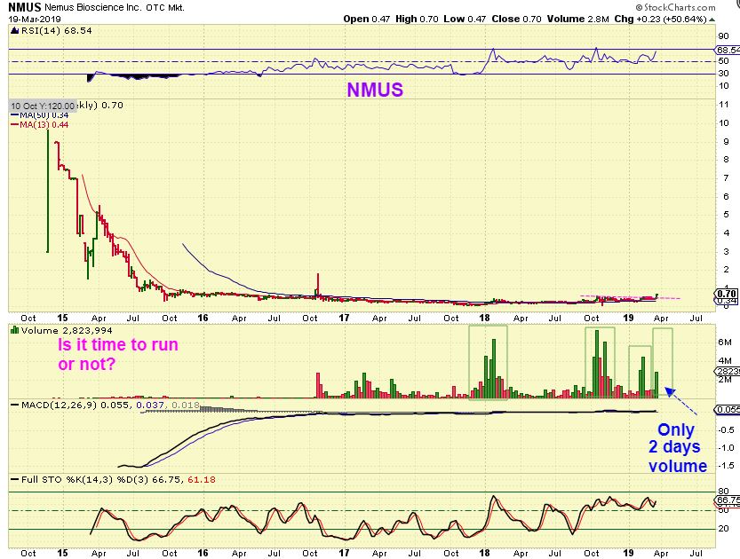The height and width of the screenshot is (559, 740).
Task: Click the Chg +0.23 (+50.64%) value
Action: [x=660, y=20]
